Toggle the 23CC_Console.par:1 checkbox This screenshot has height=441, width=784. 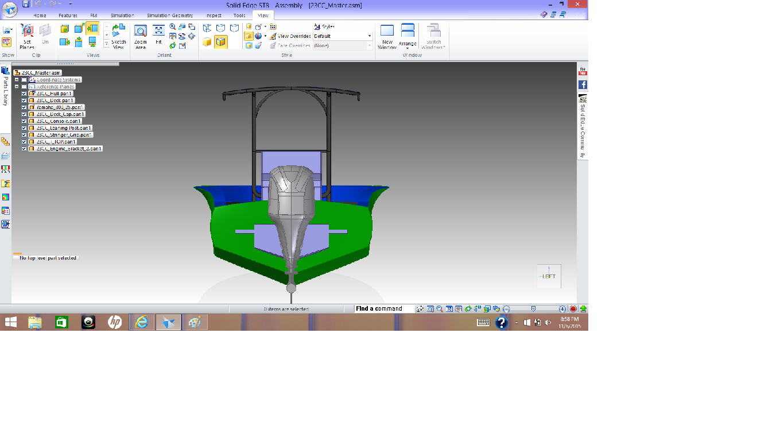click(24, 121)
